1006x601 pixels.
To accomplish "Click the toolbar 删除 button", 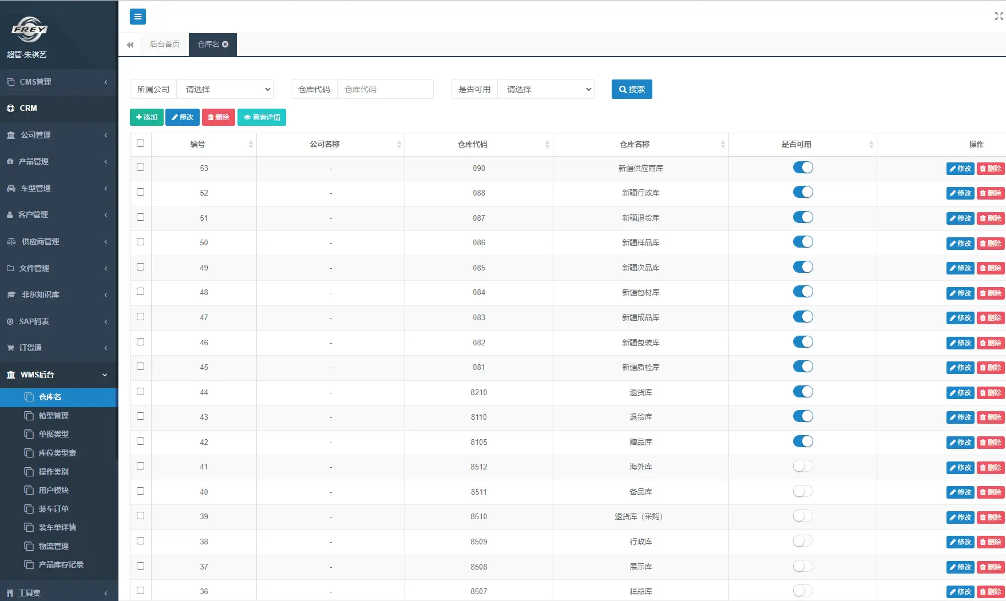I will coord(219,117).
